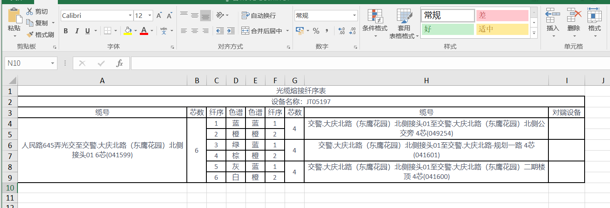Select cell containing 人民路645弄光交

[102, 150]
